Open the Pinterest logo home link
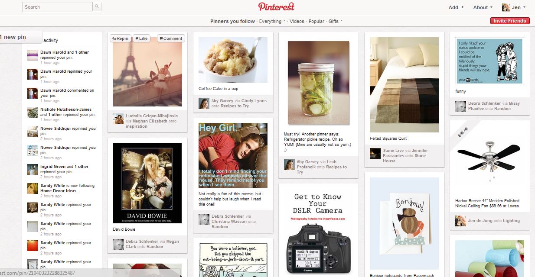The height and width of the screenshot is (277, 535). (x=277, y=7)
